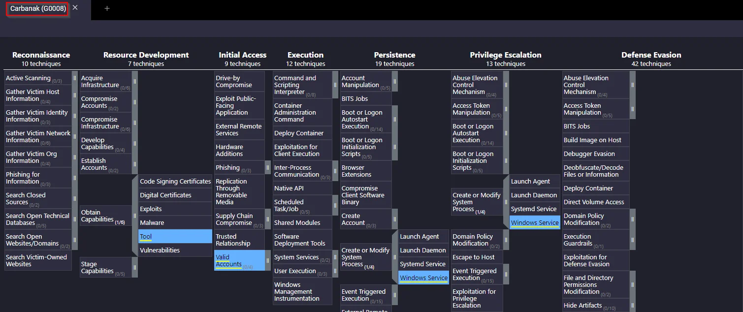Expand Valid Accounts sub-techniques handle
The image size is (743, 312).
268,261
